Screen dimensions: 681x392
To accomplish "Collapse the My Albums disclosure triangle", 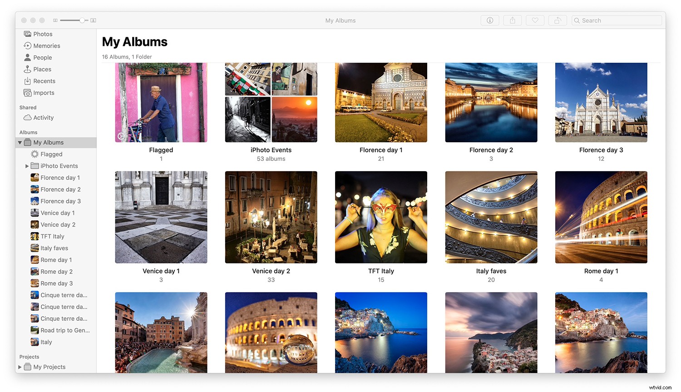I will click(20, 142).
